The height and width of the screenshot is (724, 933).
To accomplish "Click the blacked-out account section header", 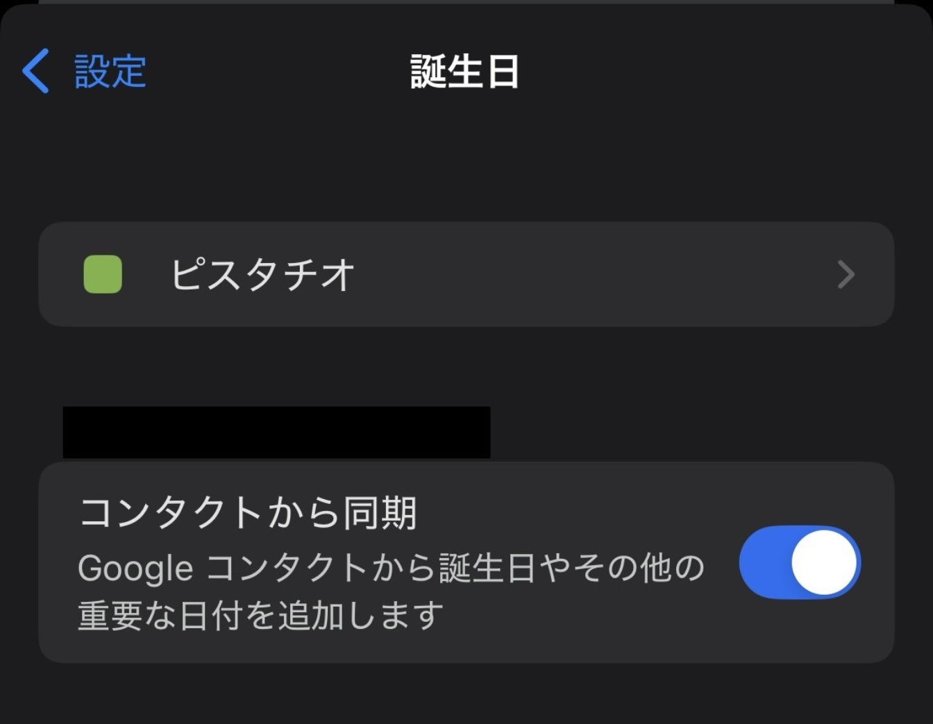I will coord(276,432).
